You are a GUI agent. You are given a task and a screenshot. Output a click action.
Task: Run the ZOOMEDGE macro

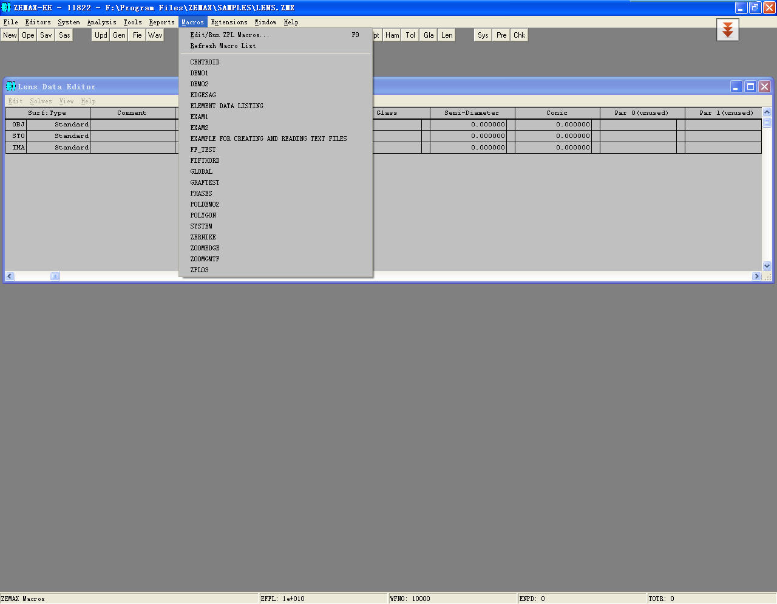276,248
